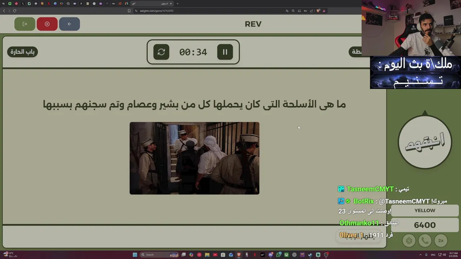Pause the countdown timer
Image resolution: width=461 pixels, height=259 pixels.
225,52
